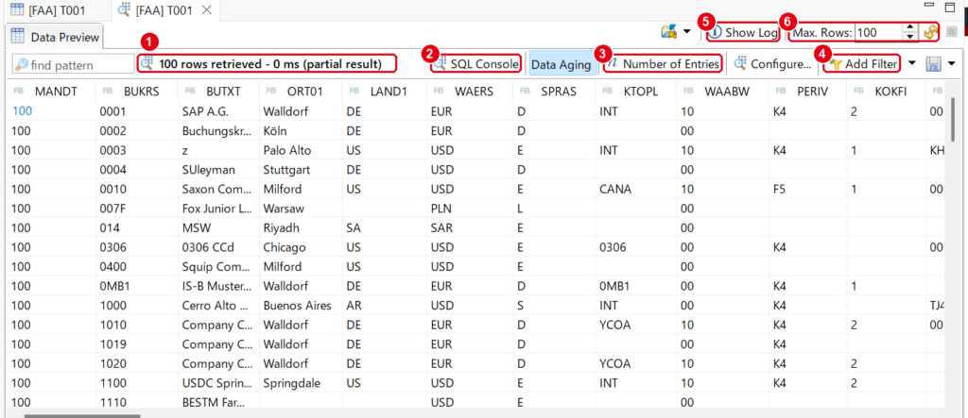Expand the save icon dropdown arrow
This screenshot has height=418, width=968.
951,63
